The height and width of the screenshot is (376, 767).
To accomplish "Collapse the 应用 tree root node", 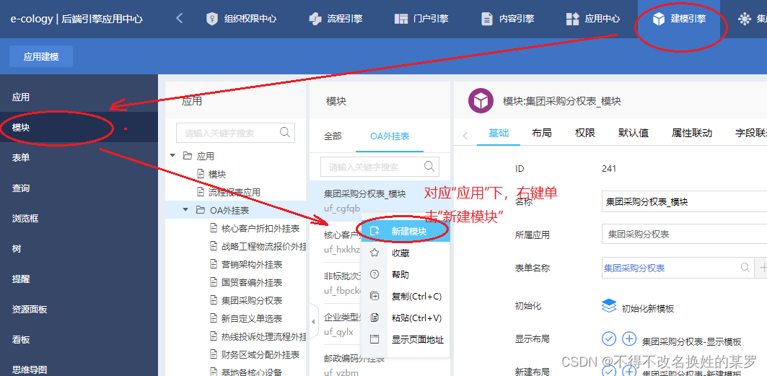I will point(172,156).
